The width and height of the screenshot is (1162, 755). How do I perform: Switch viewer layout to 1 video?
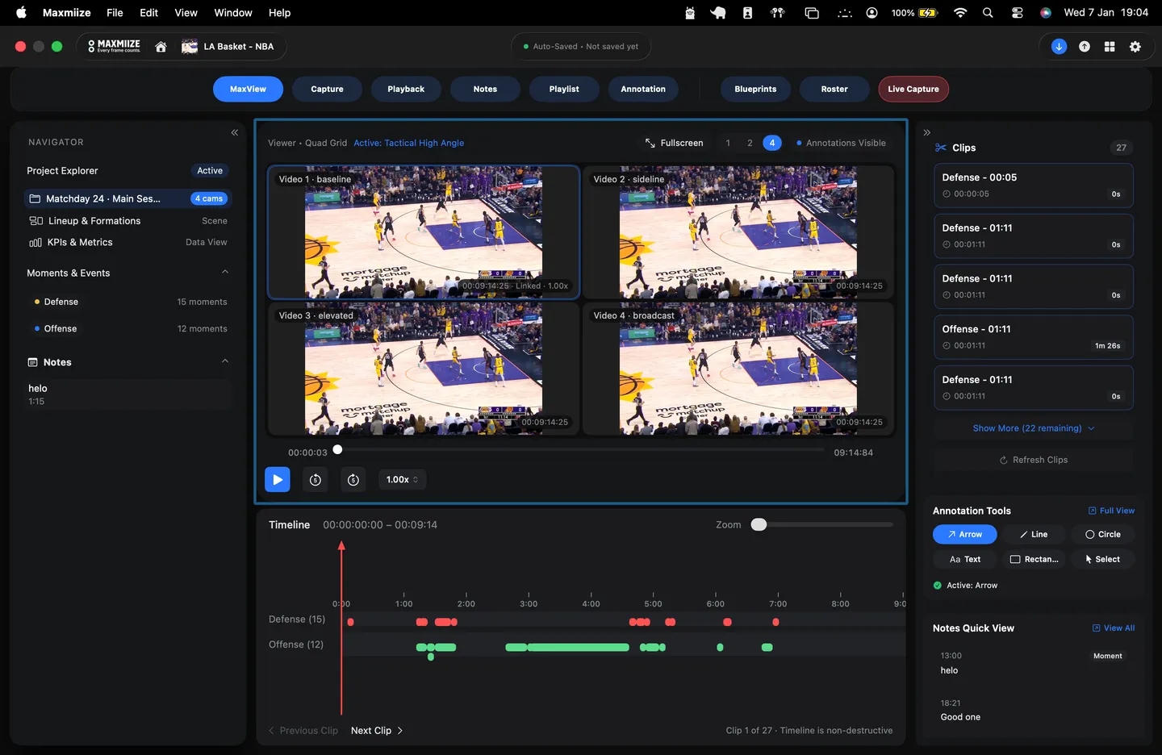[728, 144]
